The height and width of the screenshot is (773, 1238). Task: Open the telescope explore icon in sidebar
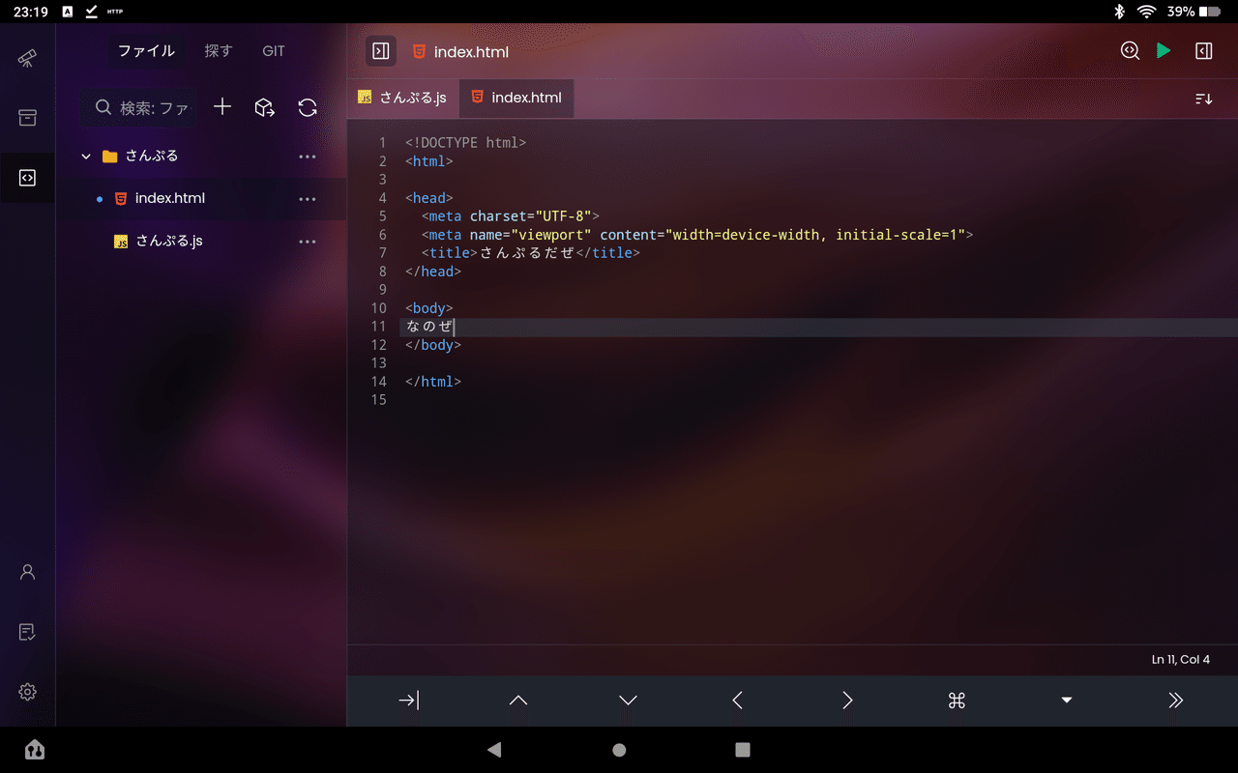click(x=27, y=58)
